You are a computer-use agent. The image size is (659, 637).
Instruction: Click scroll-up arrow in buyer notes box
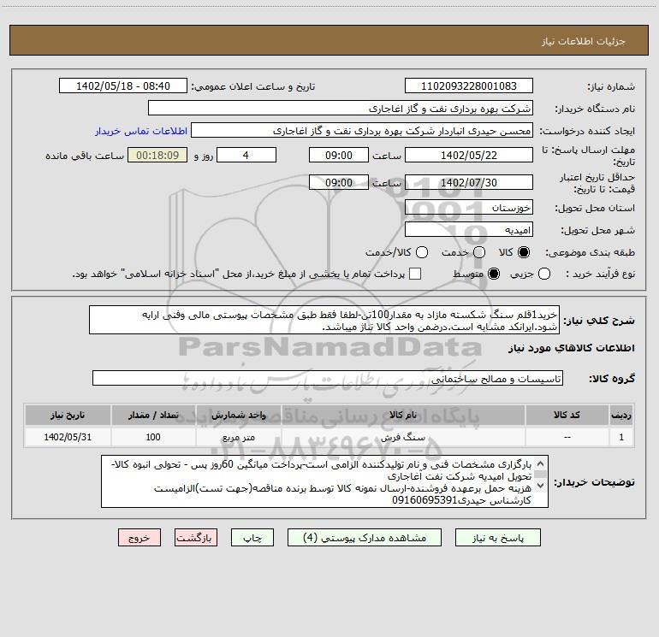(541, 463)
